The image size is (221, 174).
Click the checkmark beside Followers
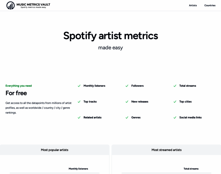tap(127, 86)
